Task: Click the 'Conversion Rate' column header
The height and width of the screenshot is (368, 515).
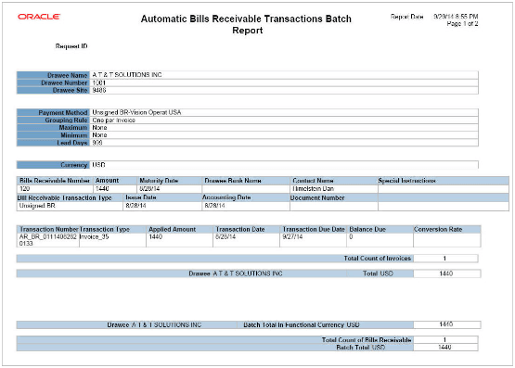Action: 438,229
